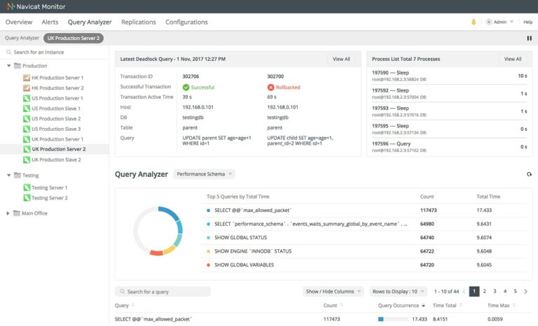Click Testing Server 1 status icon
This screenshot has width=538, height=326.
pos(27,187)
